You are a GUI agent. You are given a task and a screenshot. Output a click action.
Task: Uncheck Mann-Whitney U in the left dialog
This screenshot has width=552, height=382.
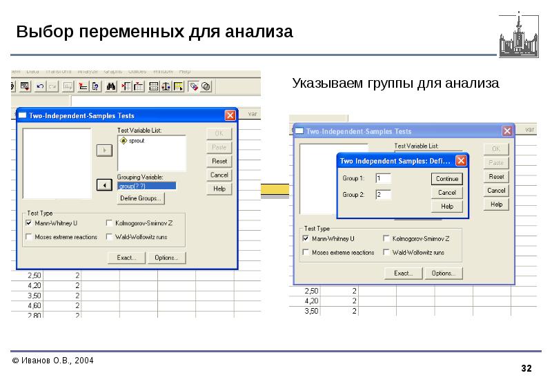coord(28,223)
